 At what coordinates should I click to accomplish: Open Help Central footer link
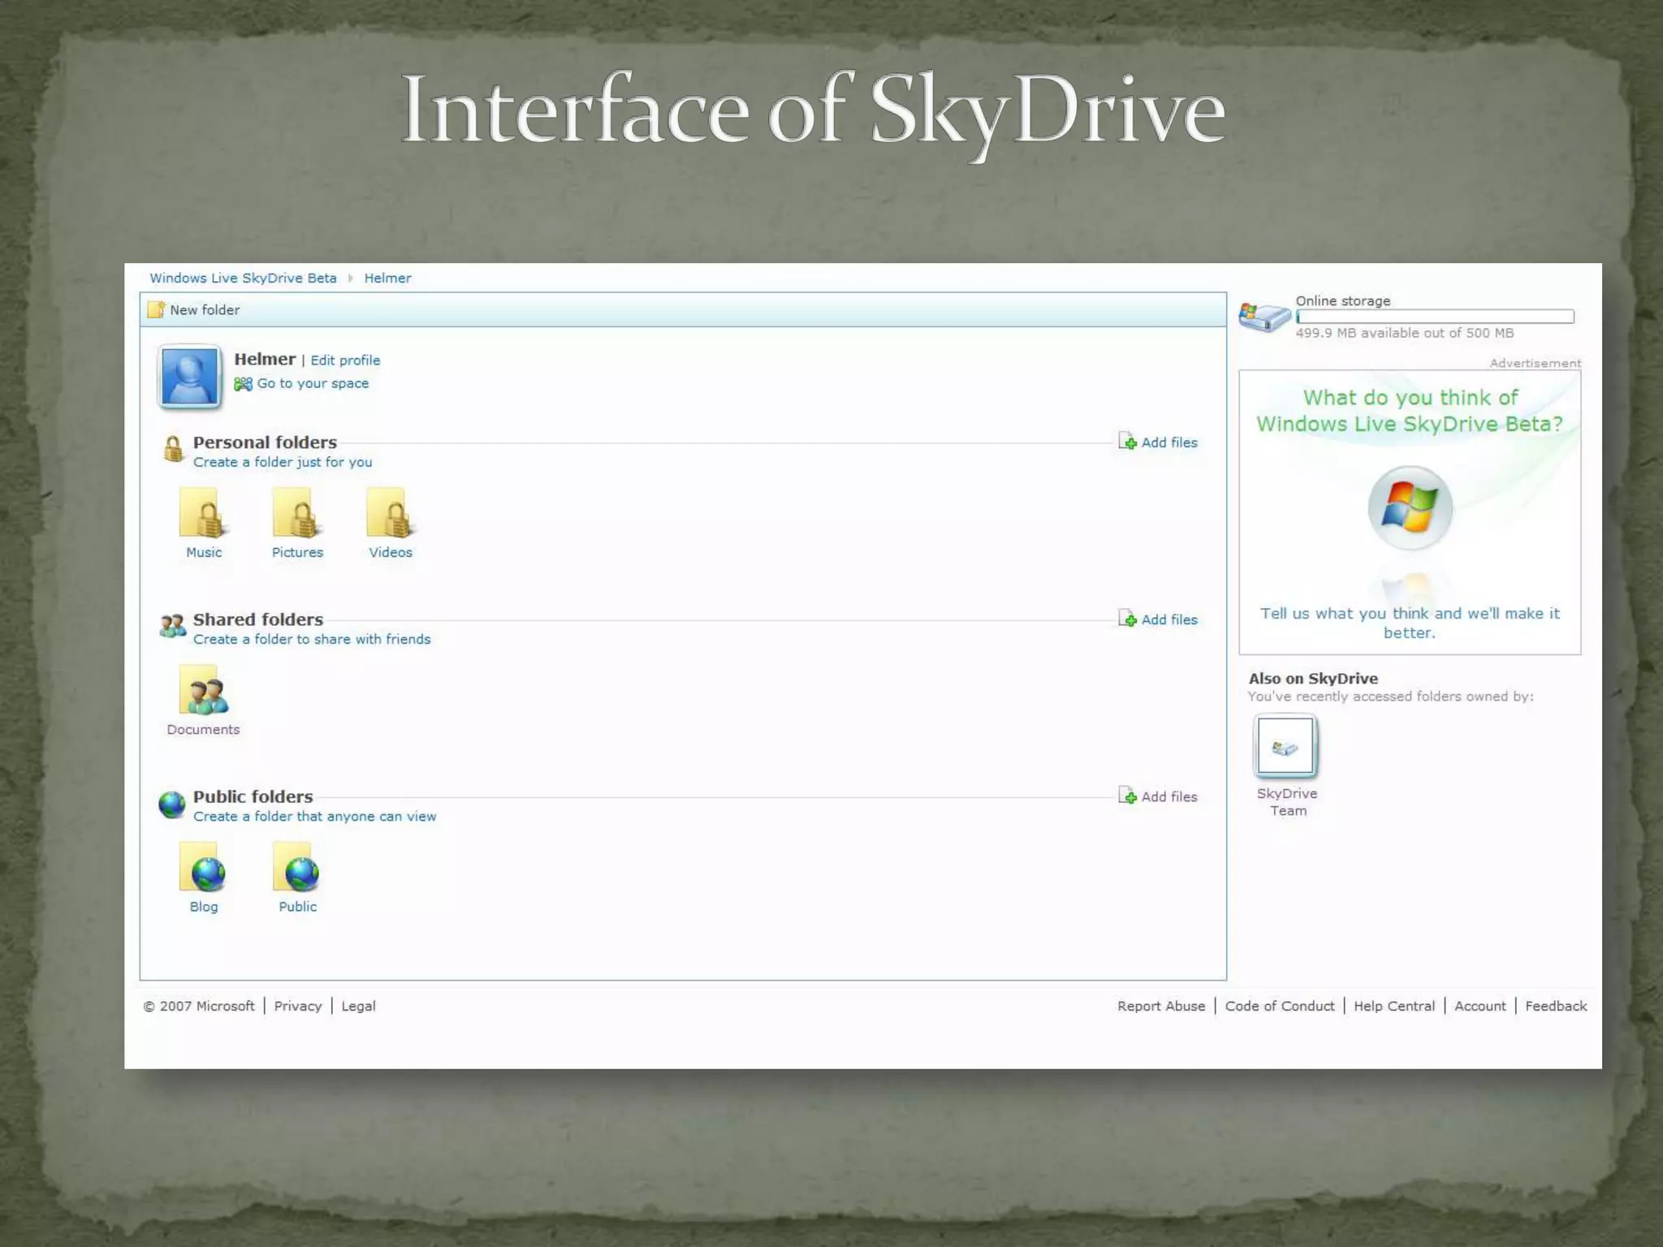coord(1393,1006)
